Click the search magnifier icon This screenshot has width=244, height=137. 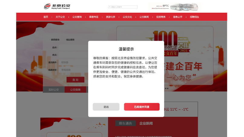click(110, 7)
